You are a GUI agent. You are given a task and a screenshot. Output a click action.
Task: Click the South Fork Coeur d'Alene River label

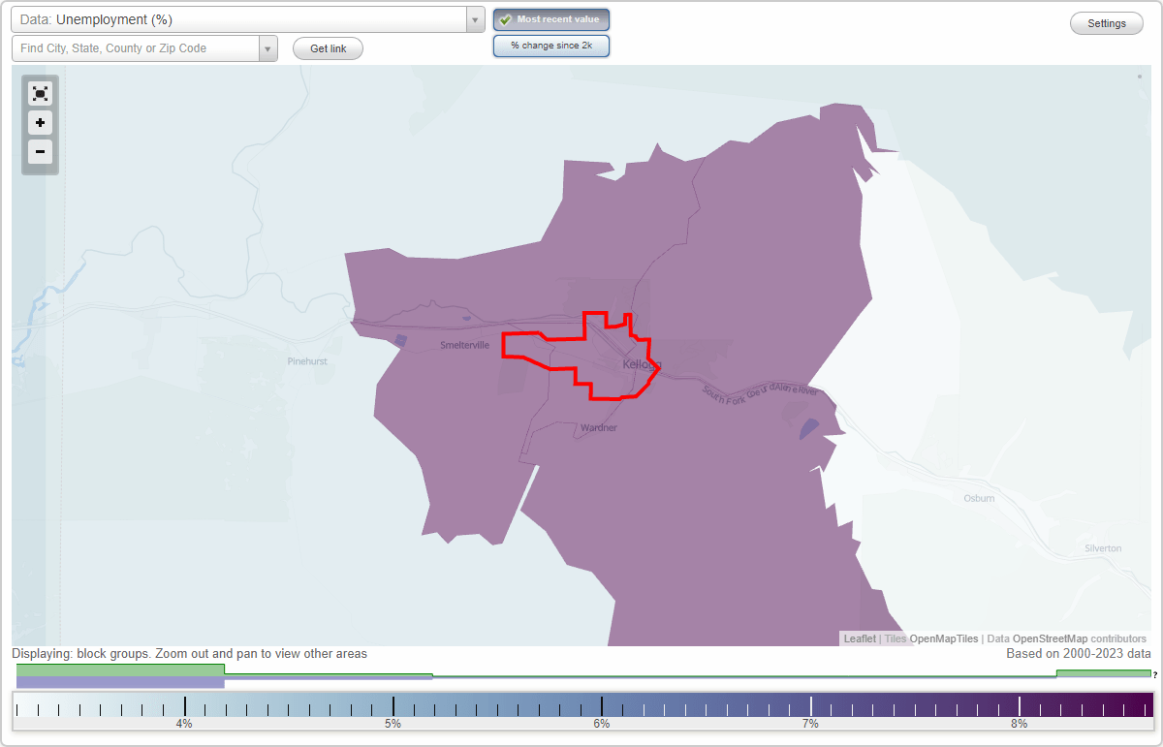coord(762,392)
